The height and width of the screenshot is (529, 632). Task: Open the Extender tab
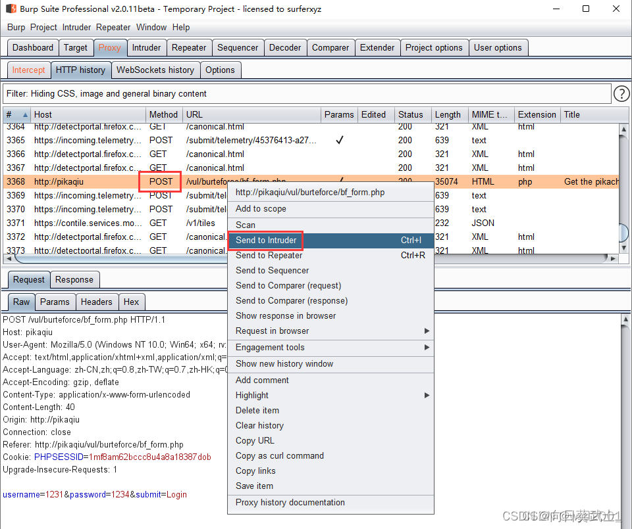[x=377, y=47]
